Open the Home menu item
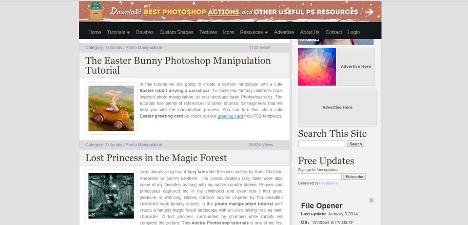 (95, 32)
